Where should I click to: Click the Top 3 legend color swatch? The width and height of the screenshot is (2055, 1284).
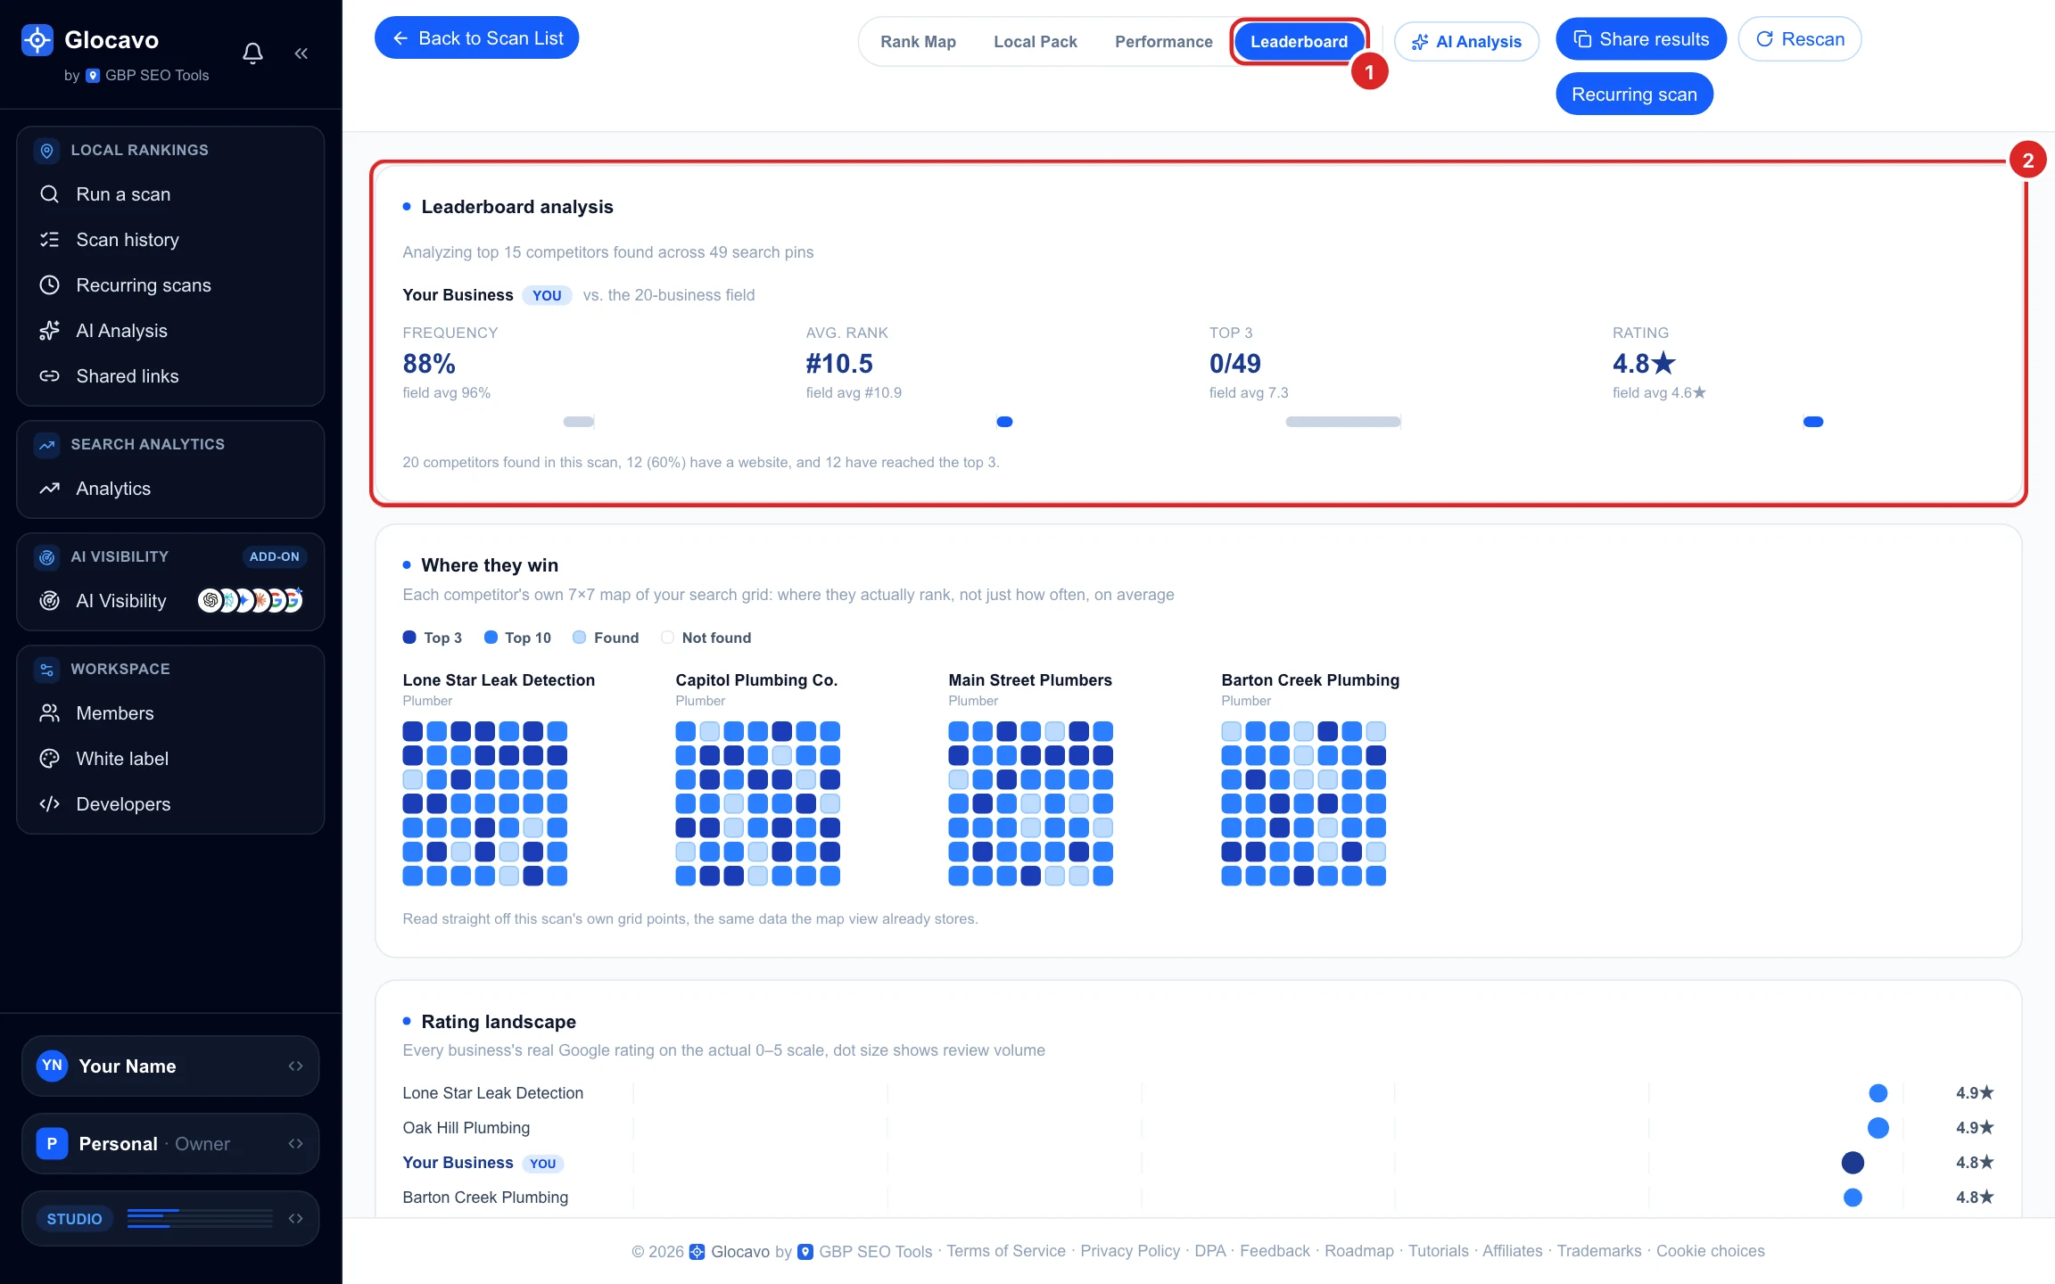409,638
